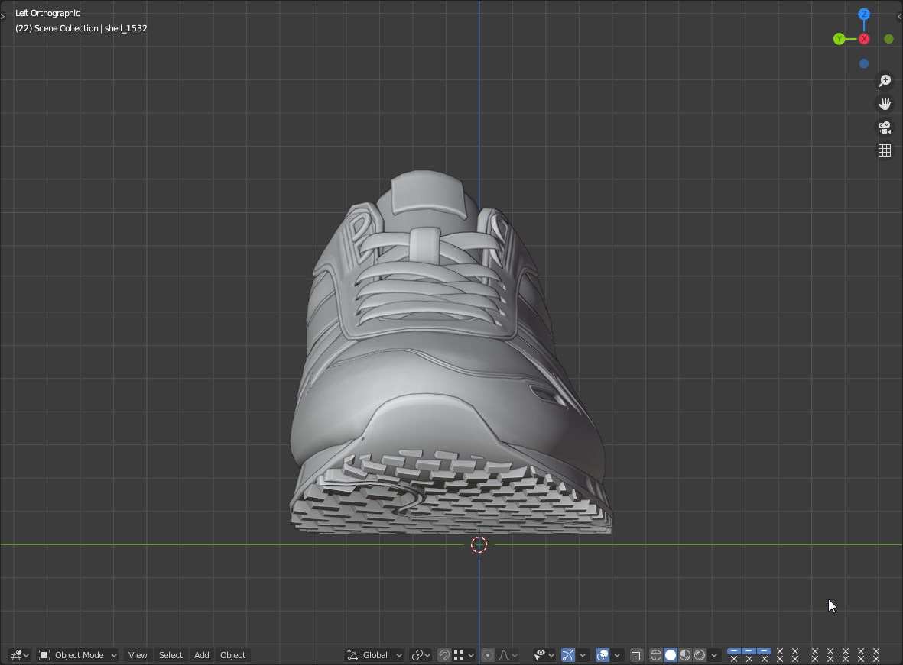The width and height of the screenshot is (903, 665).
Task: Open the Global transform orientation dropdown
Action: [375, 655]
